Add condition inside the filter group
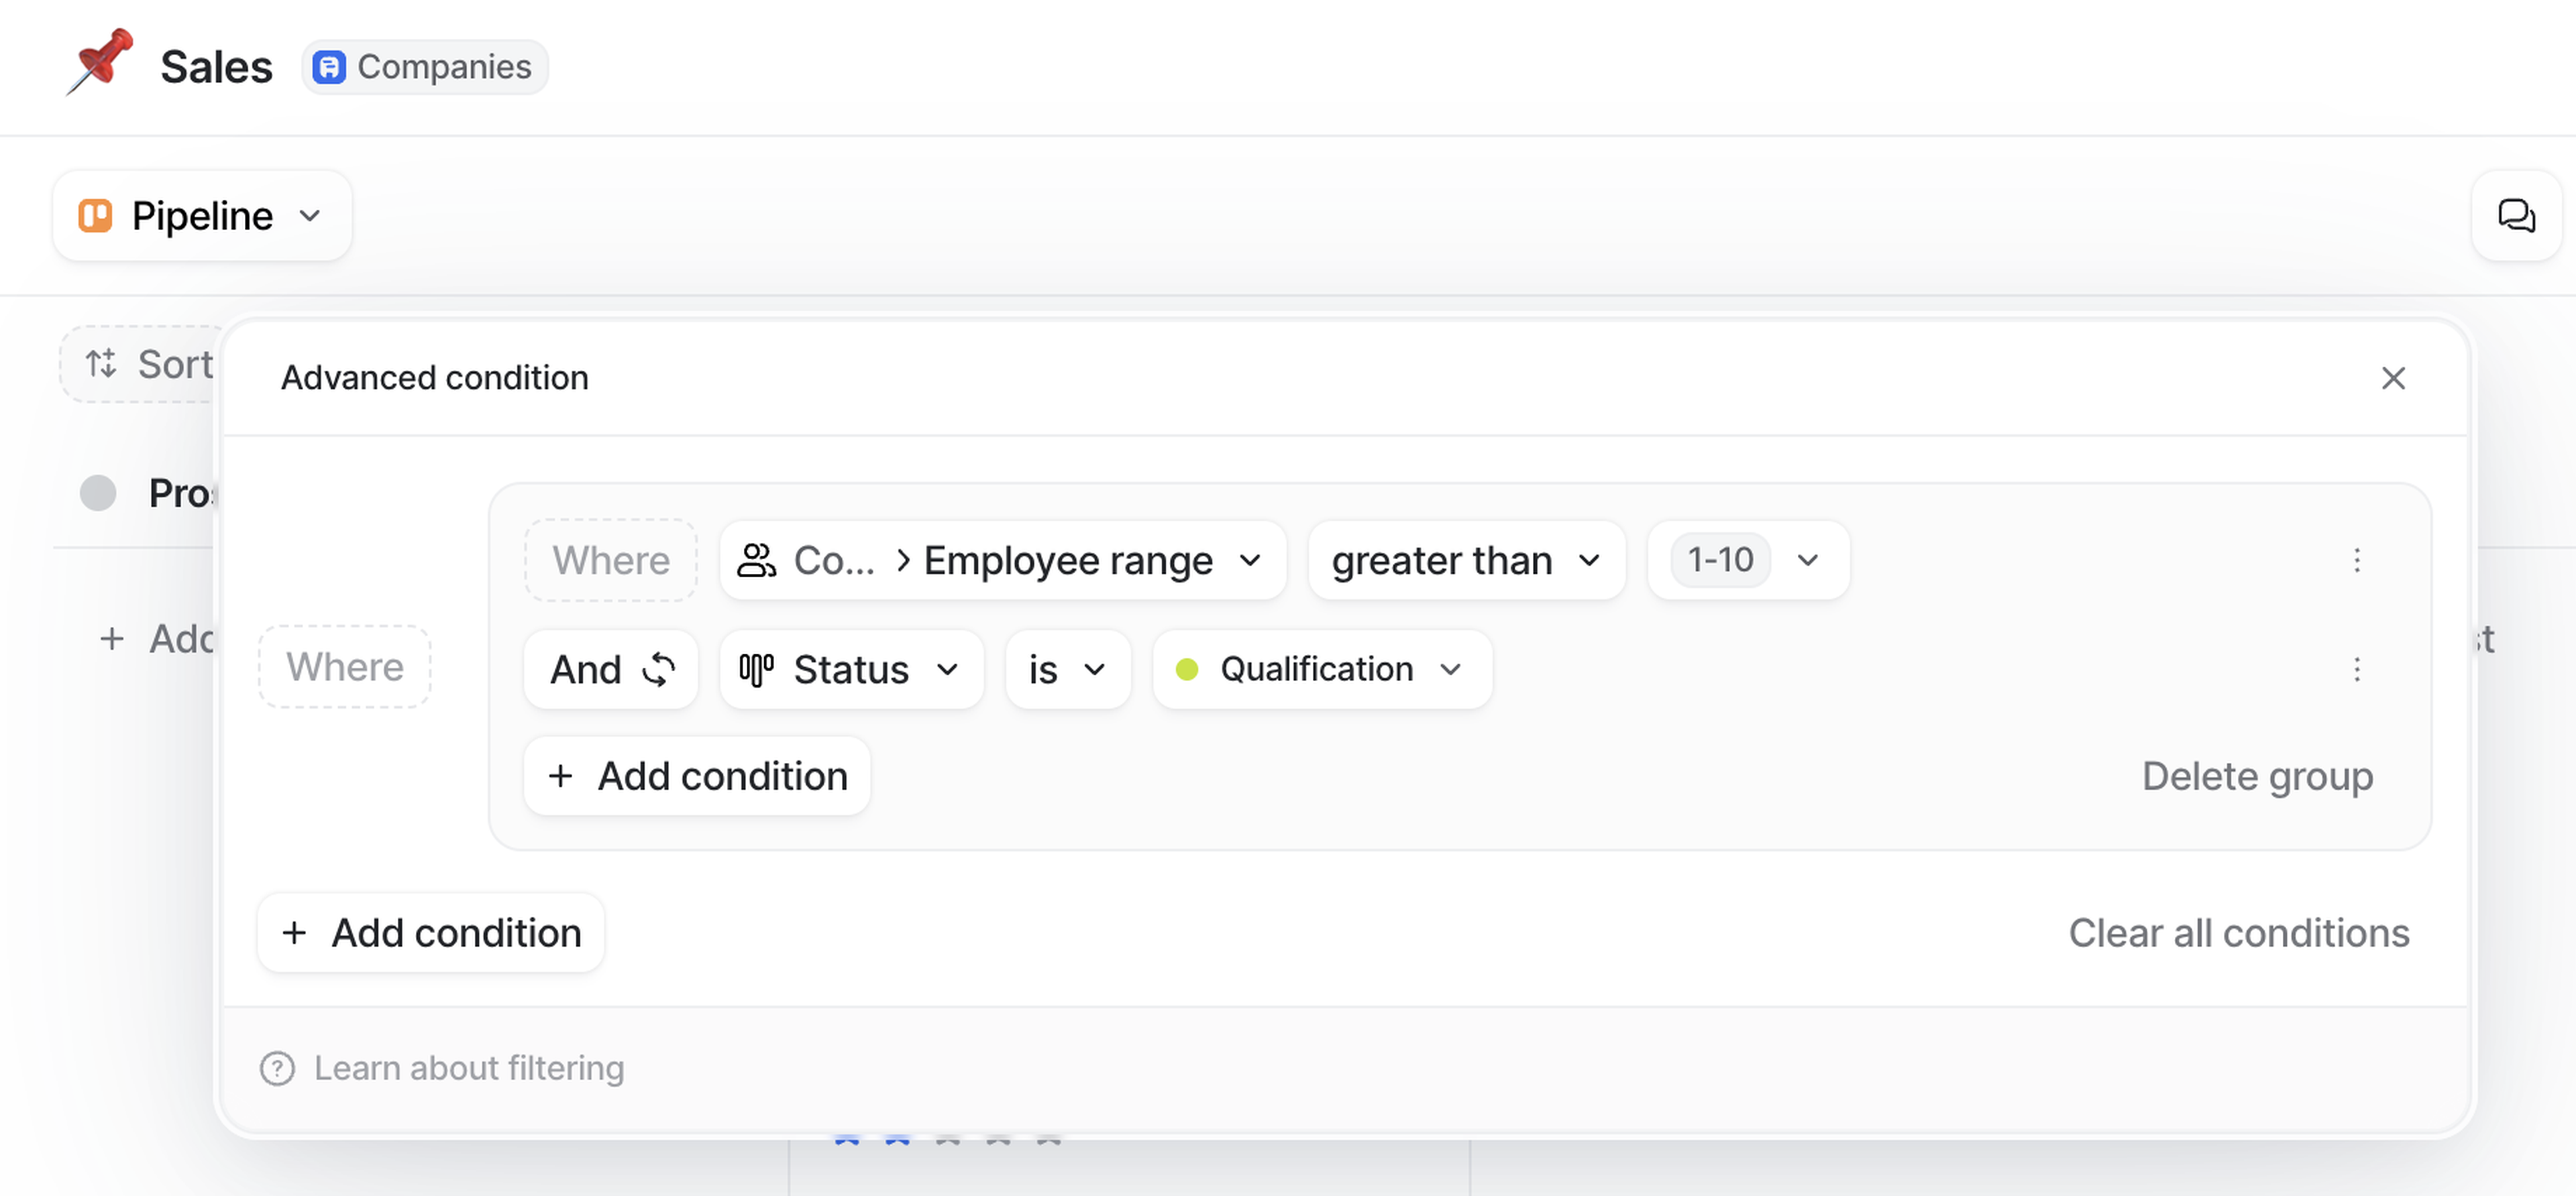Screen dimensions: 2576x1196 pyautogui.click(x=697, y=776)
